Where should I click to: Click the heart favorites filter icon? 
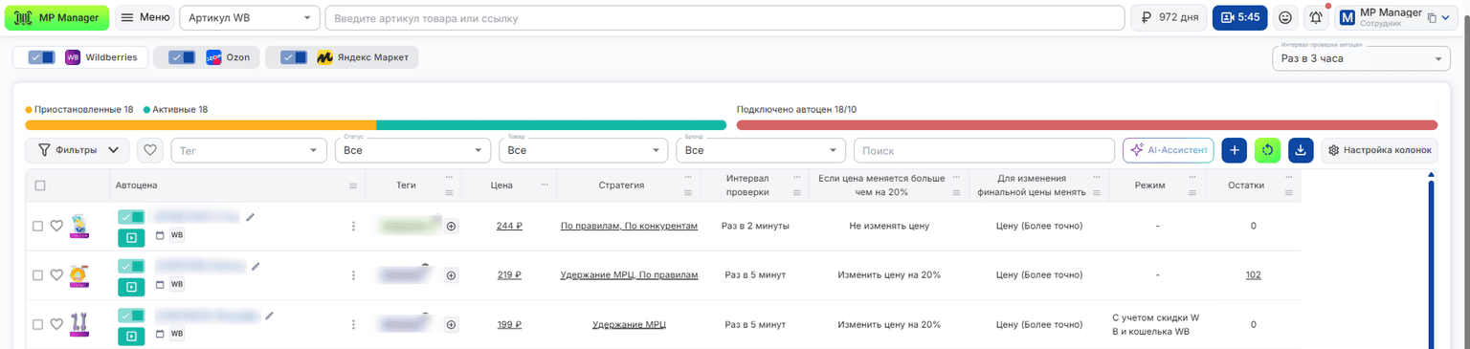click(x=150, y=150)
